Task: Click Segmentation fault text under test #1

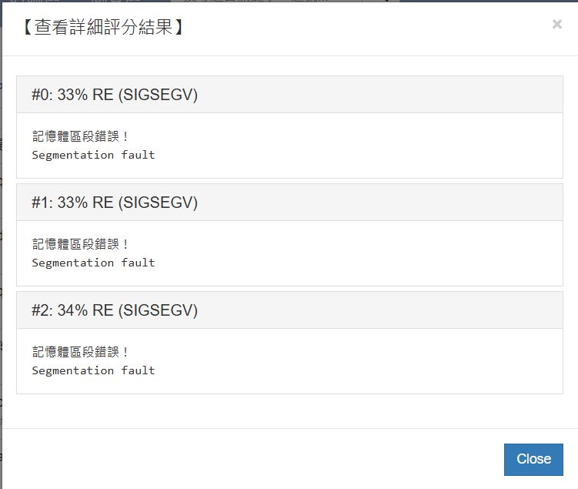Action: 93,263
